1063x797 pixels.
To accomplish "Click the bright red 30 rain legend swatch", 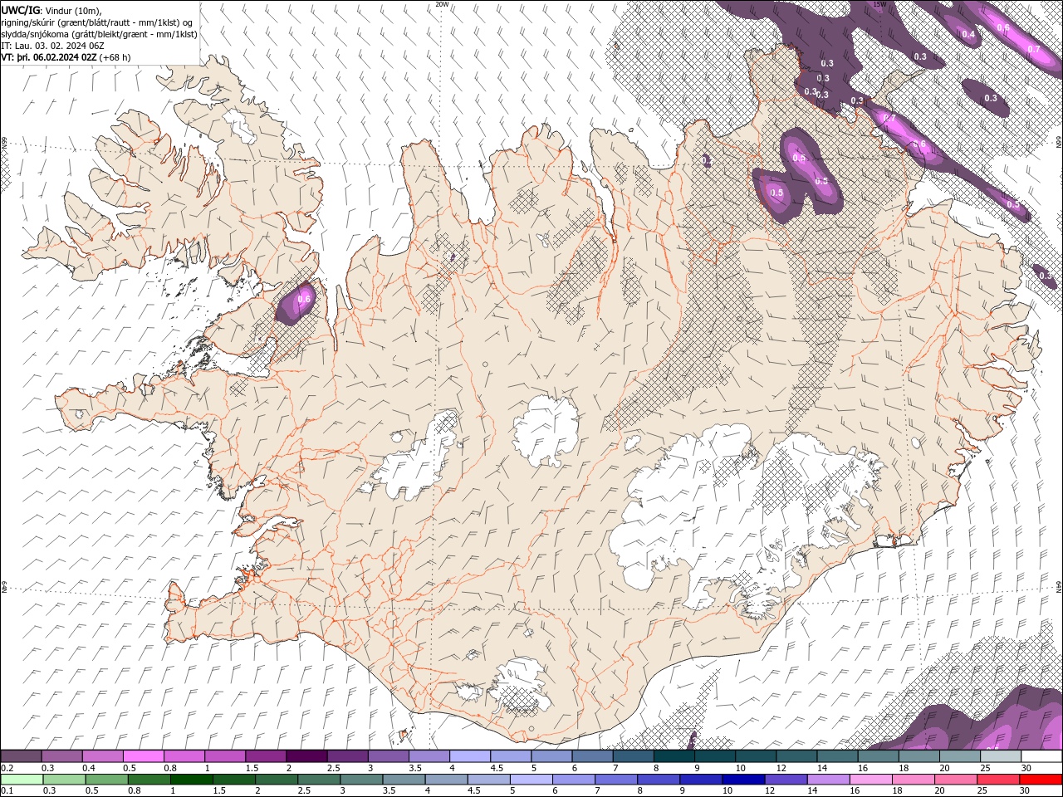I will pos(1041,780).
